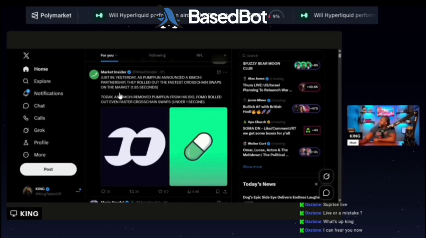
Task: Click the Polymarket logo in the ticker
Action: (x=51, y=16)
